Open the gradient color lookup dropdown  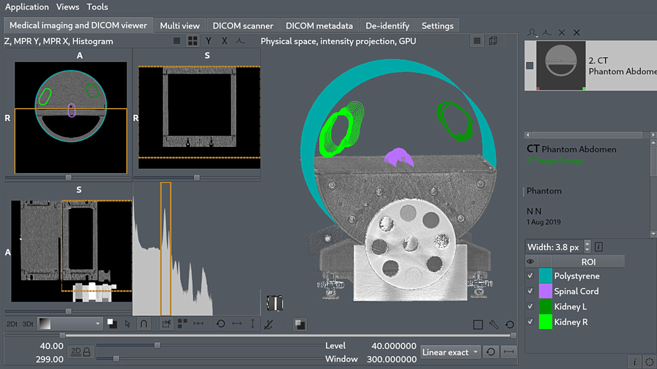[x=69, y=324]
